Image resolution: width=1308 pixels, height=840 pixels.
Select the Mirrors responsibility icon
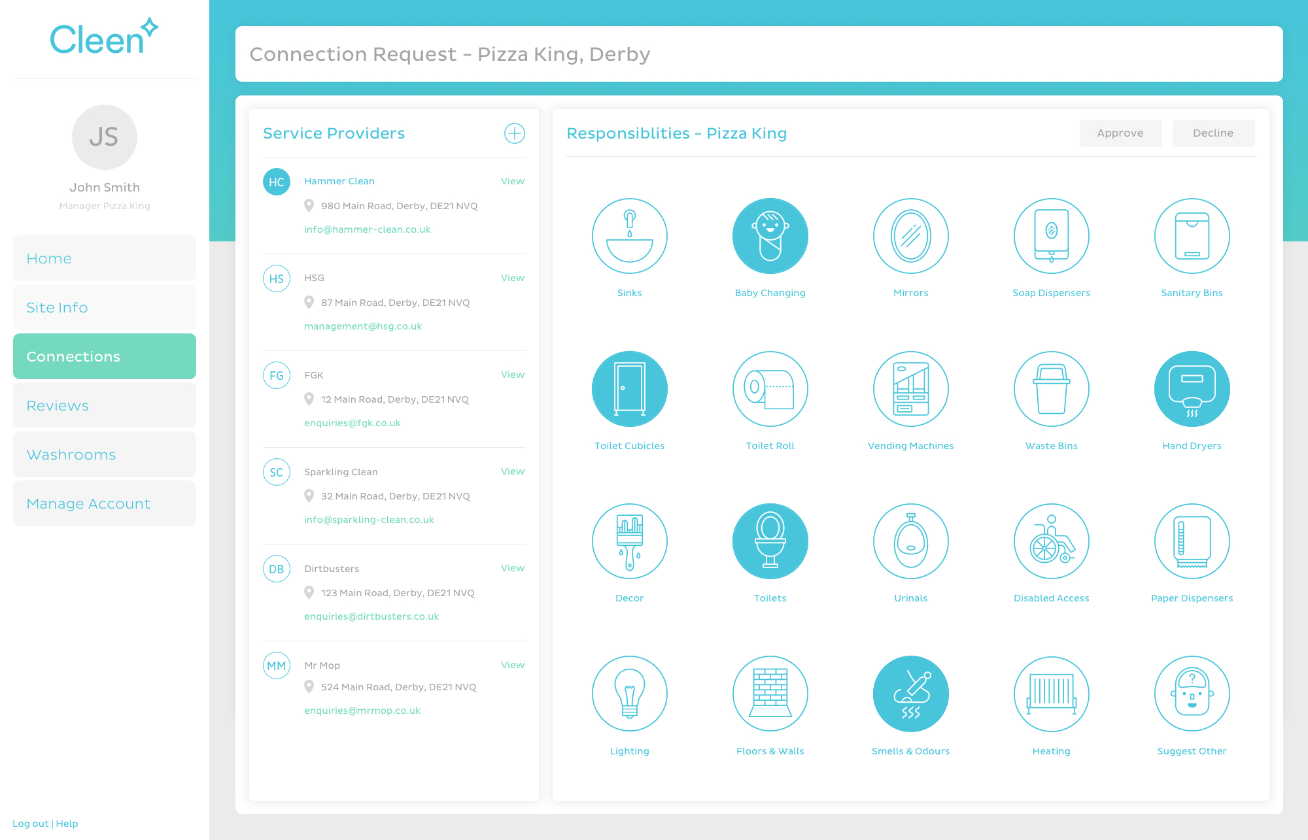(x=910, y=236)
